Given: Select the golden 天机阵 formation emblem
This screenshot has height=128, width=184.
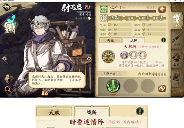Looking at the screenshot, I should tap(108, 56).
